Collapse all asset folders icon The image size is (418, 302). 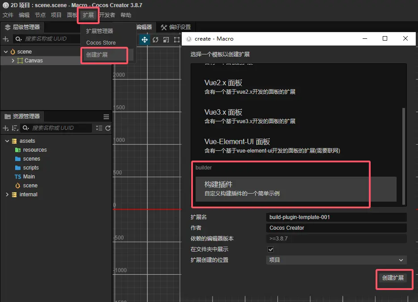click(99, 128)
